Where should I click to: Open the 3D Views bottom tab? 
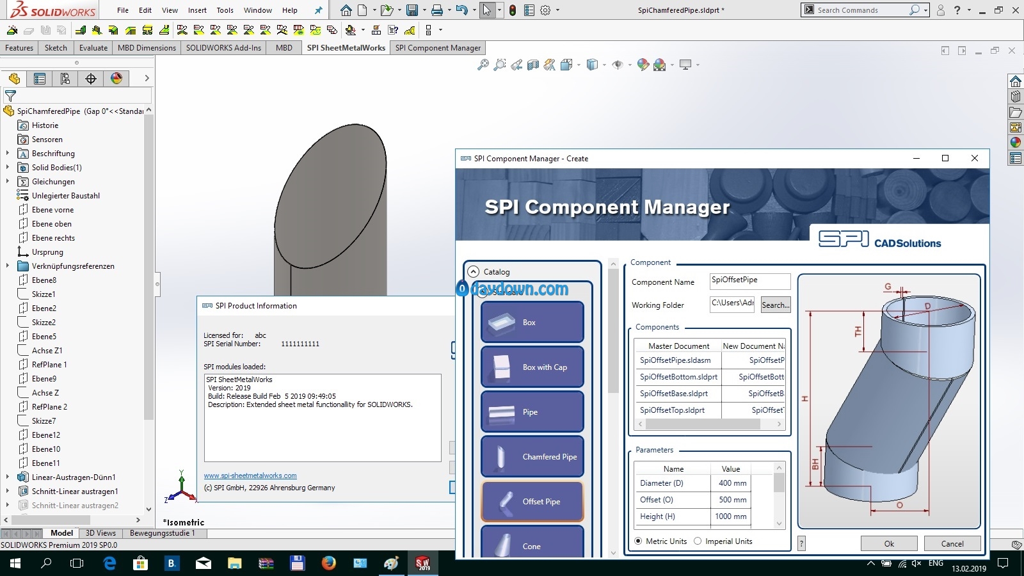coord(100,533)
